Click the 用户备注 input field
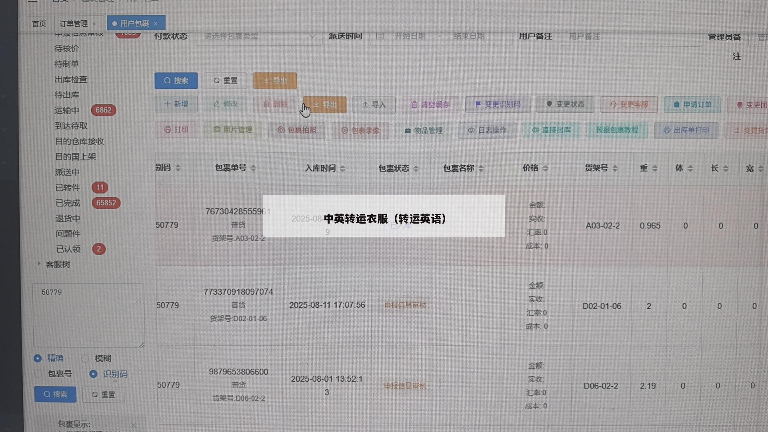The image size is (768, 432). click(631, 37)
